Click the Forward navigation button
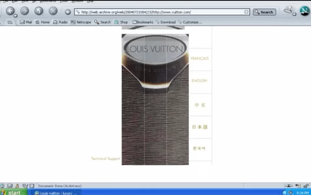311x195 pixels. [24, 11]
